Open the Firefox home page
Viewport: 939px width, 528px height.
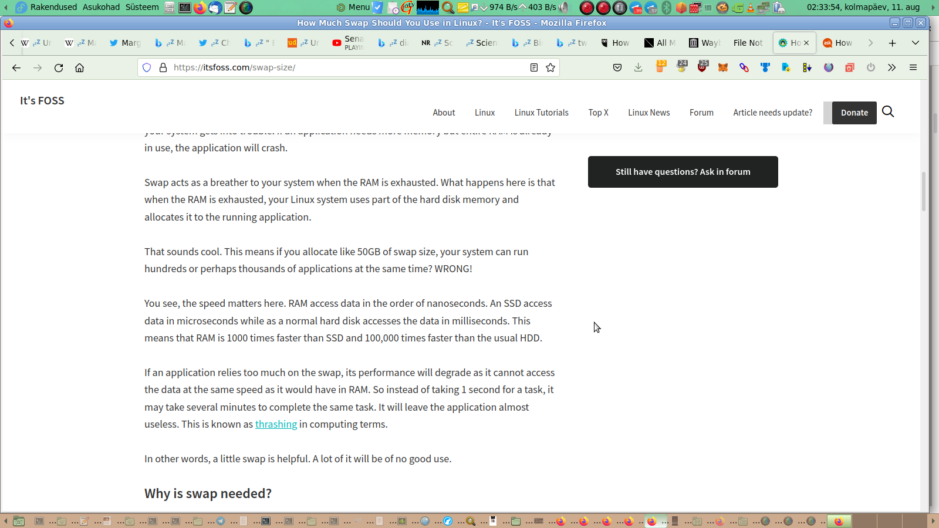[x=80, y=67]
